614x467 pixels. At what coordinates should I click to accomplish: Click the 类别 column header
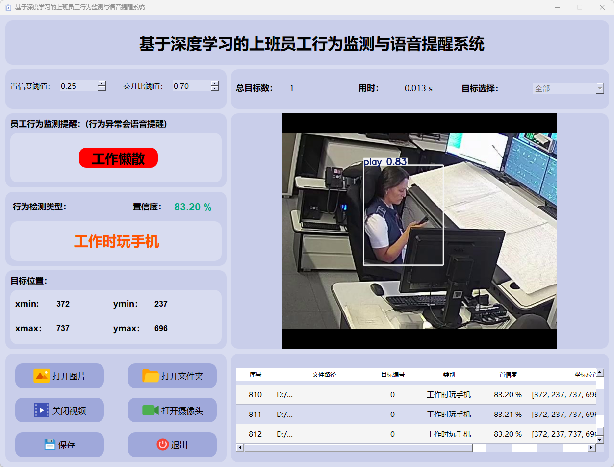[x=449, y=375]
